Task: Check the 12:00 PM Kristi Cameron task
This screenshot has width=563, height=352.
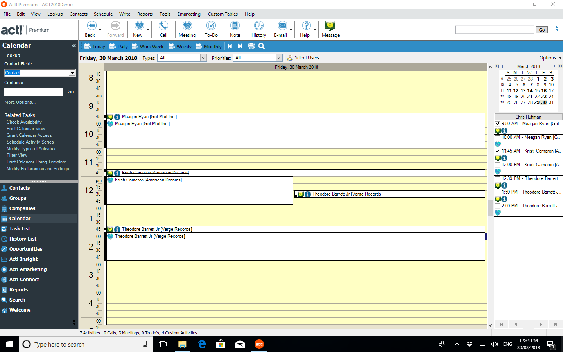Action: click(x=497, y=165)
